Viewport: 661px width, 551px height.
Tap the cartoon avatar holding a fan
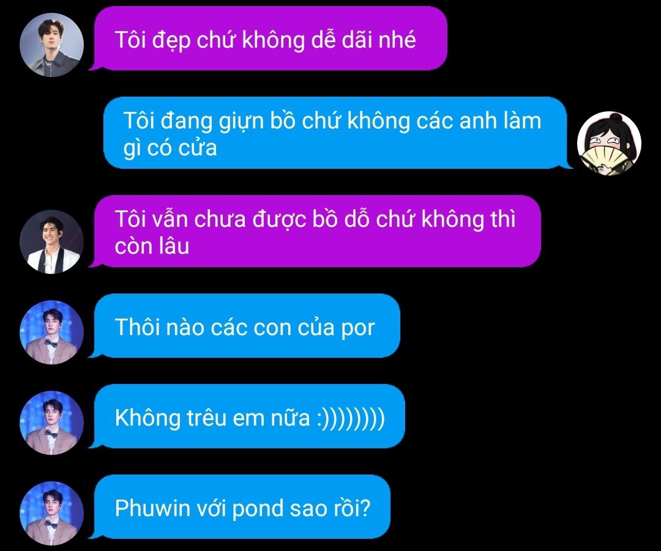pos(609,143)
